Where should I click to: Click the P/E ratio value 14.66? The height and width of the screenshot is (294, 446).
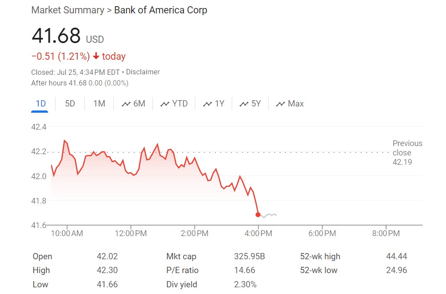point(245,270)
